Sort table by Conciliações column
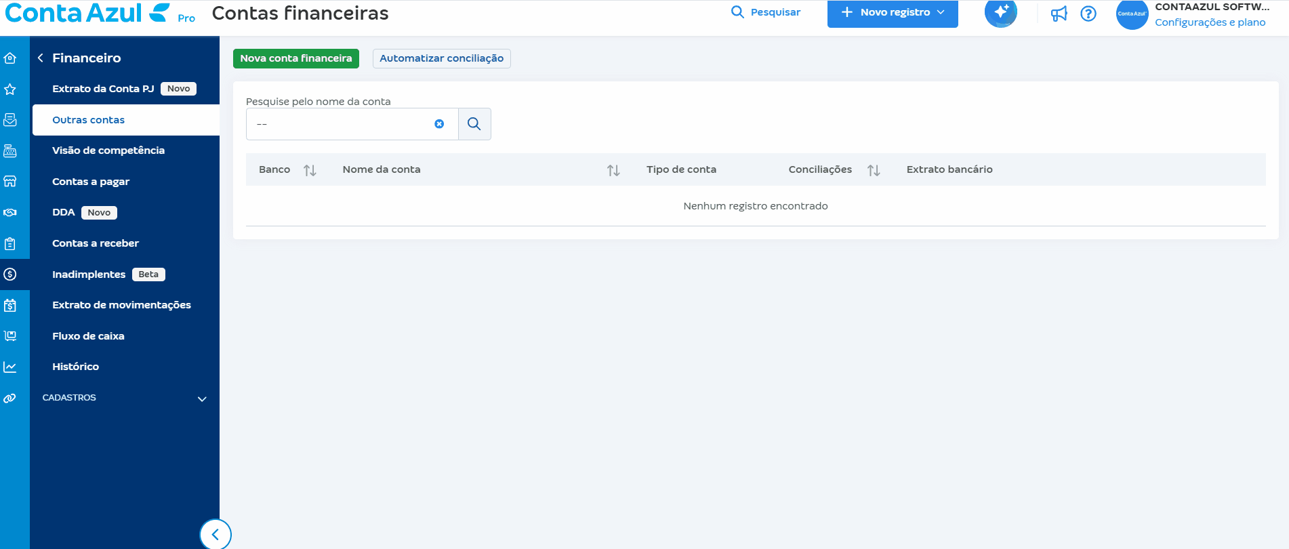Viewport: 1289px width, 549px height. 874,170
